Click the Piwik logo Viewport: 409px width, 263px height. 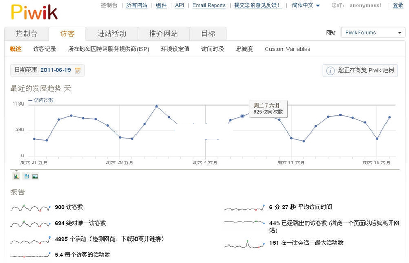point(34,12)
